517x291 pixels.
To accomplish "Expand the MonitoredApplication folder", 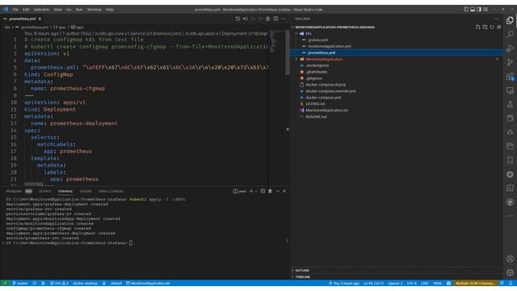I will coord(296,59).
